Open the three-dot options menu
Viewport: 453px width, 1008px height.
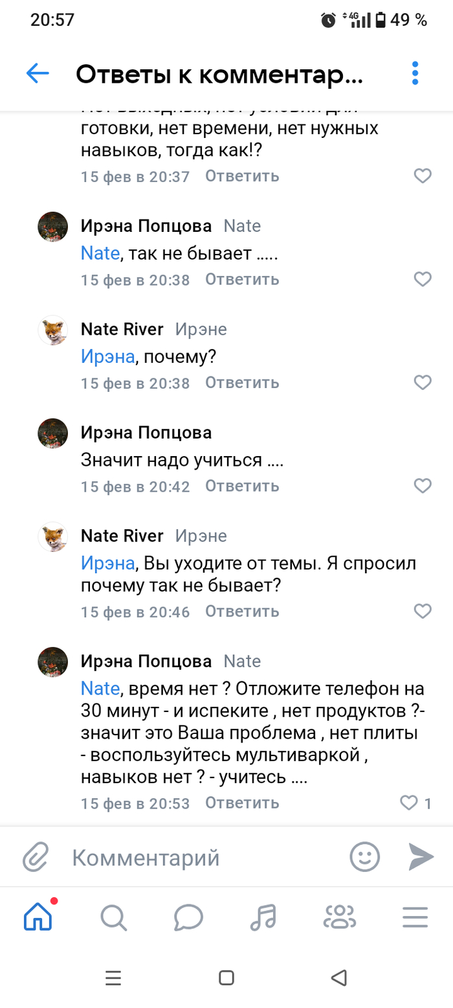tap(415, 74)
